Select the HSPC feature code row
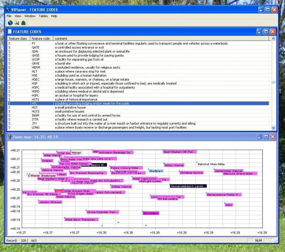This screenshot has height=252, width=285. coord(138,87)
